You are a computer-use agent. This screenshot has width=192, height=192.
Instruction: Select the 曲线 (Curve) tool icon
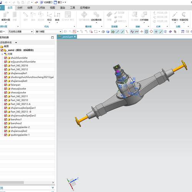(x=57, y=16)
